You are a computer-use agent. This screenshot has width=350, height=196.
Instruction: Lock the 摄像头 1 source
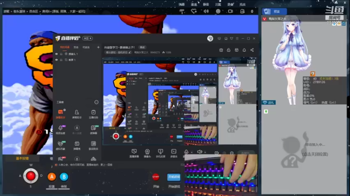[61, 54]
